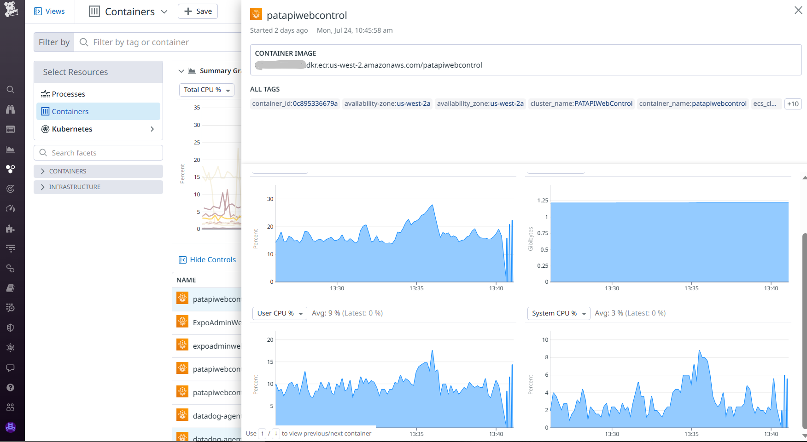
Task: Select Kubernetes in the resources list
Action: coord(72,129)
